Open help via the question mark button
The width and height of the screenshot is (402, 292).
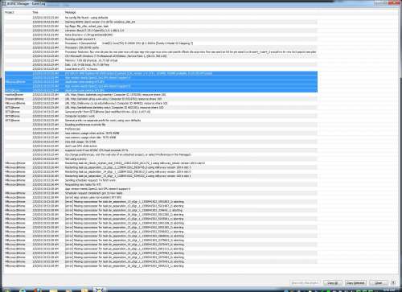pyautogui.click(x=393, y=283)
